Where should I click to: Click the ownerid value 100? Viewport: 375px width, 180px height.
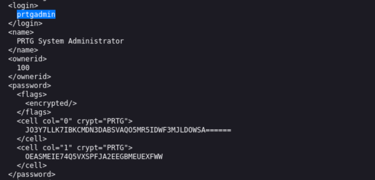[x=23, y=68]
